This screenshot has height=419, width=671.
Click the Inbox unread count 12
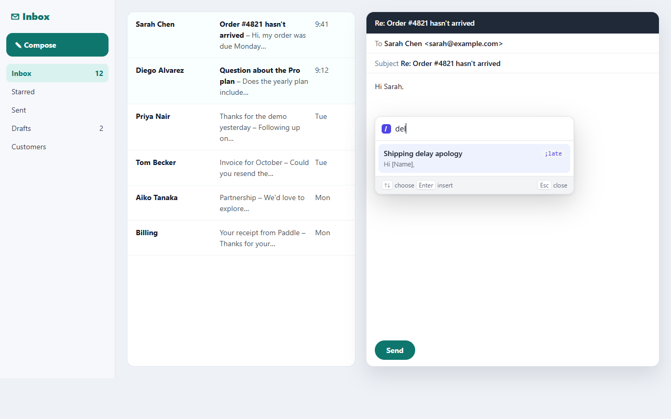tap(99, 73)
